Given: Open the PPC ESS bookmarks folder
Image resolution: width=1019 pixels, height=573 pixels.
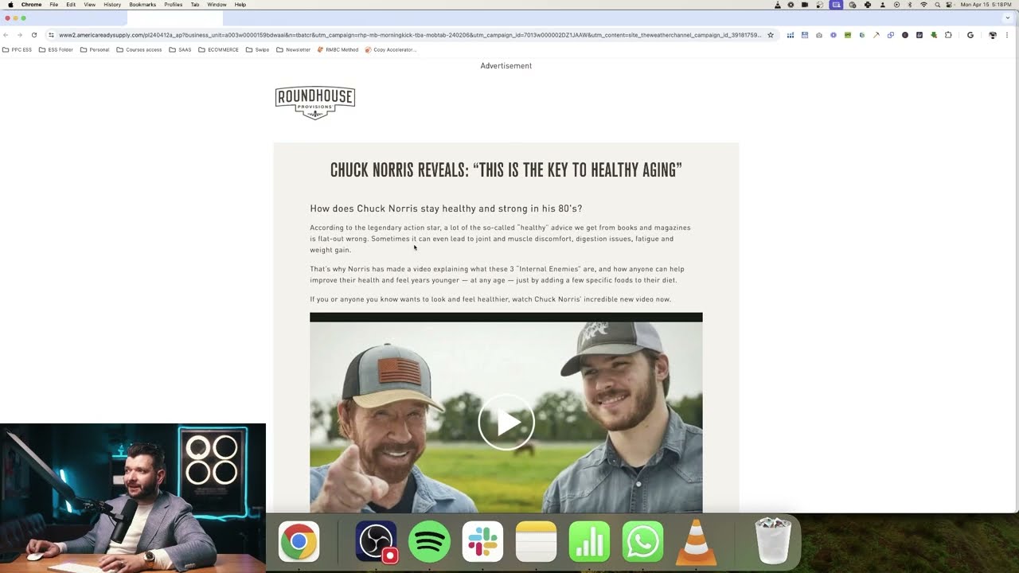Looking at the screenshot, I should (x=17, y=49).
